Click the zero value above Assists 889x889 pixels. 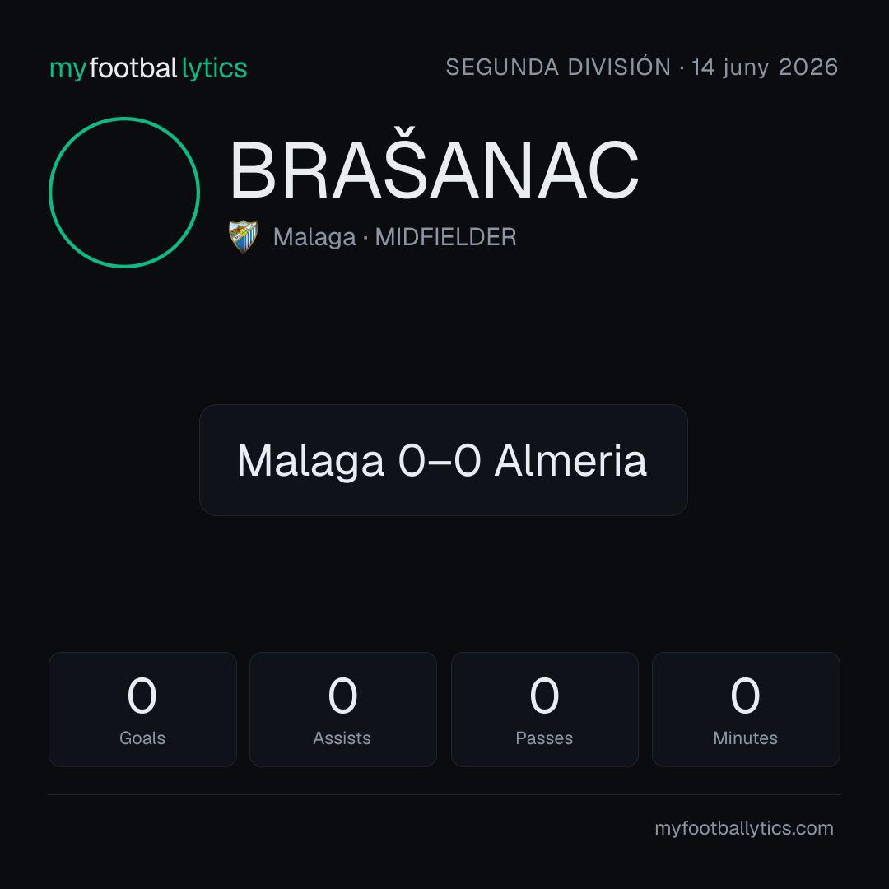pos(343,695)
